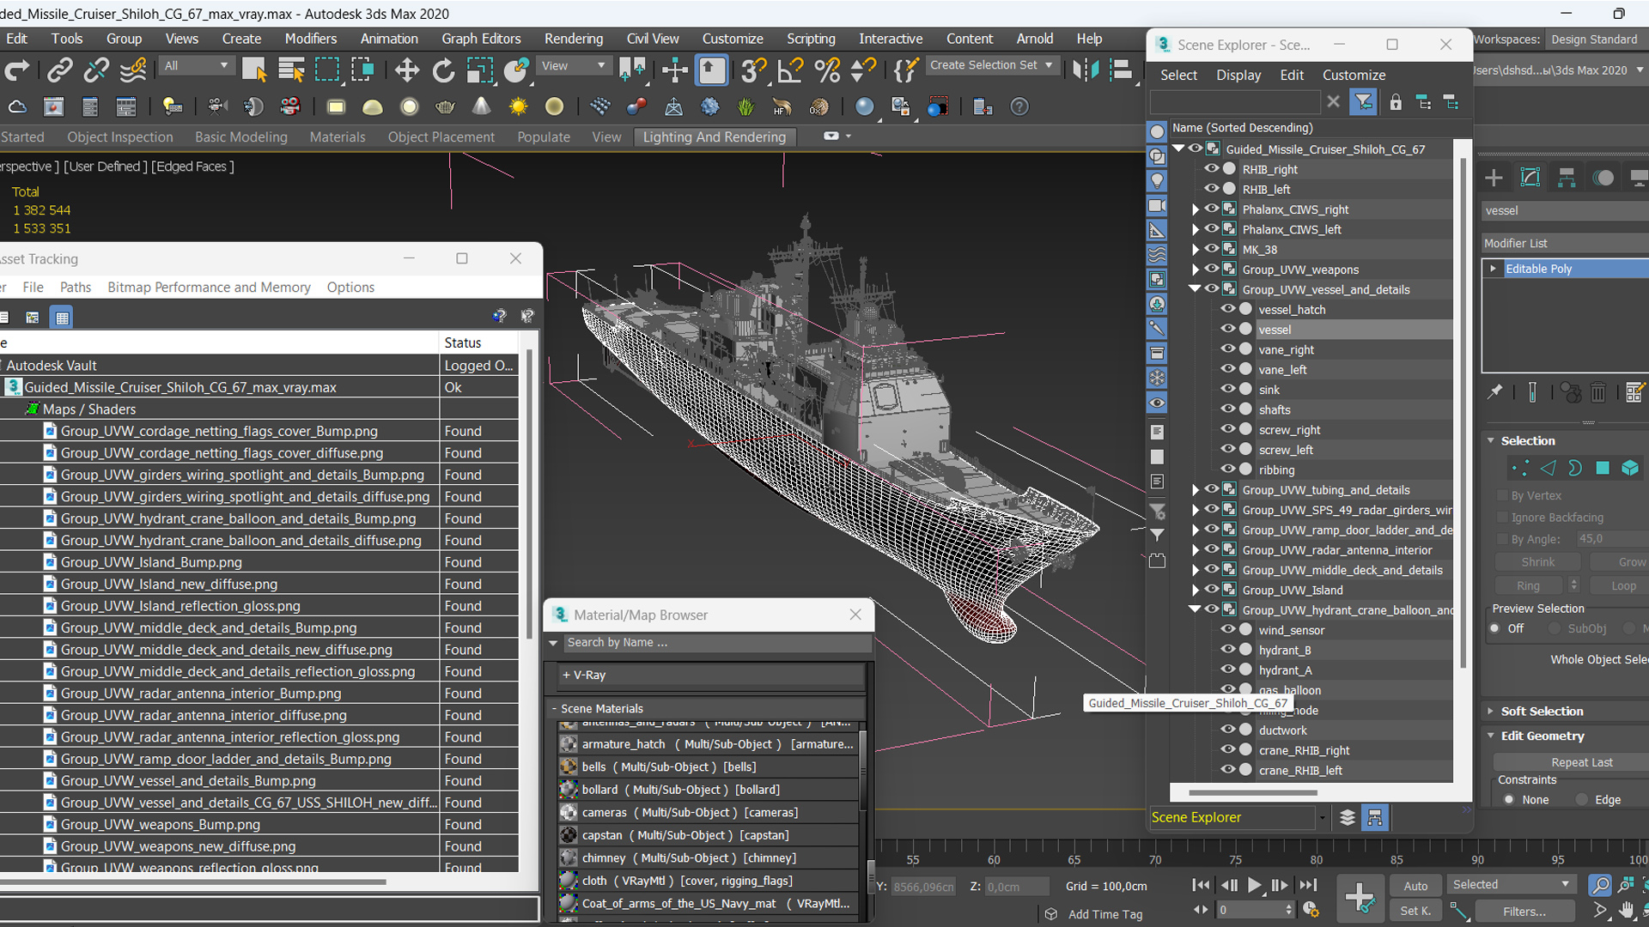The image size is (1649, 927).
Task: Click Pin Stack icon in modifier panel
Action: (1495, 392)
